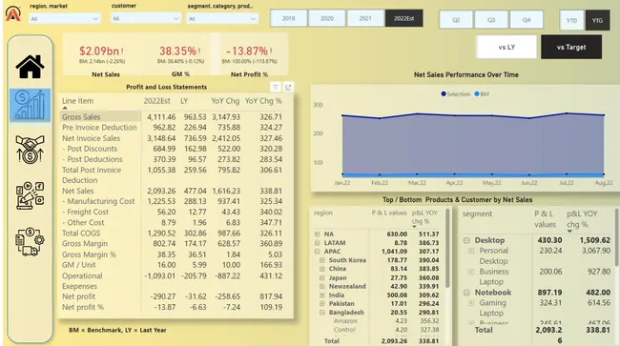Click the 2019 year button
The height and width of the screenshot is (346, 620).
(289, 18)
